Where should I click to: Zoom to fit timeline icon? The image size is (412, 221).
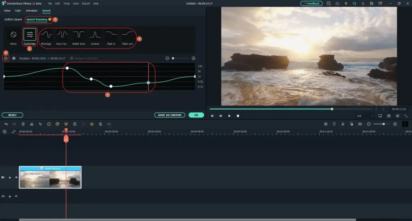tap(360, 124)
